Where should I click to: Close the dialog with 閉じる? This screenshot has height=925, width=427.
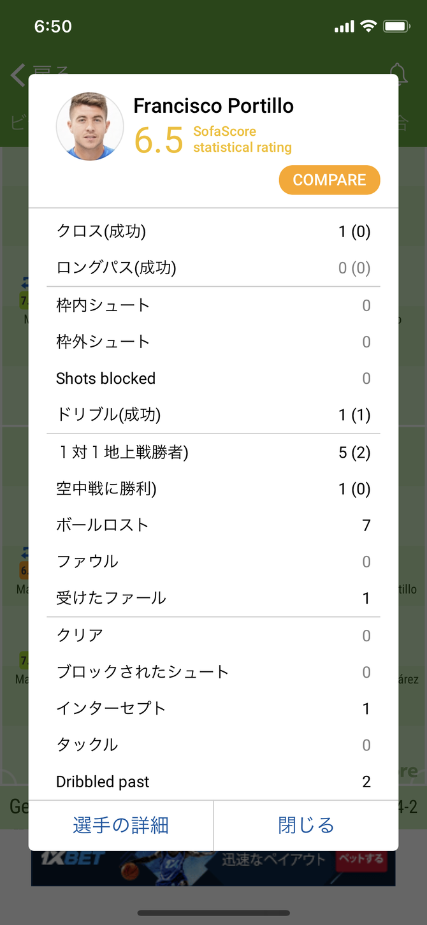point(307,825)
